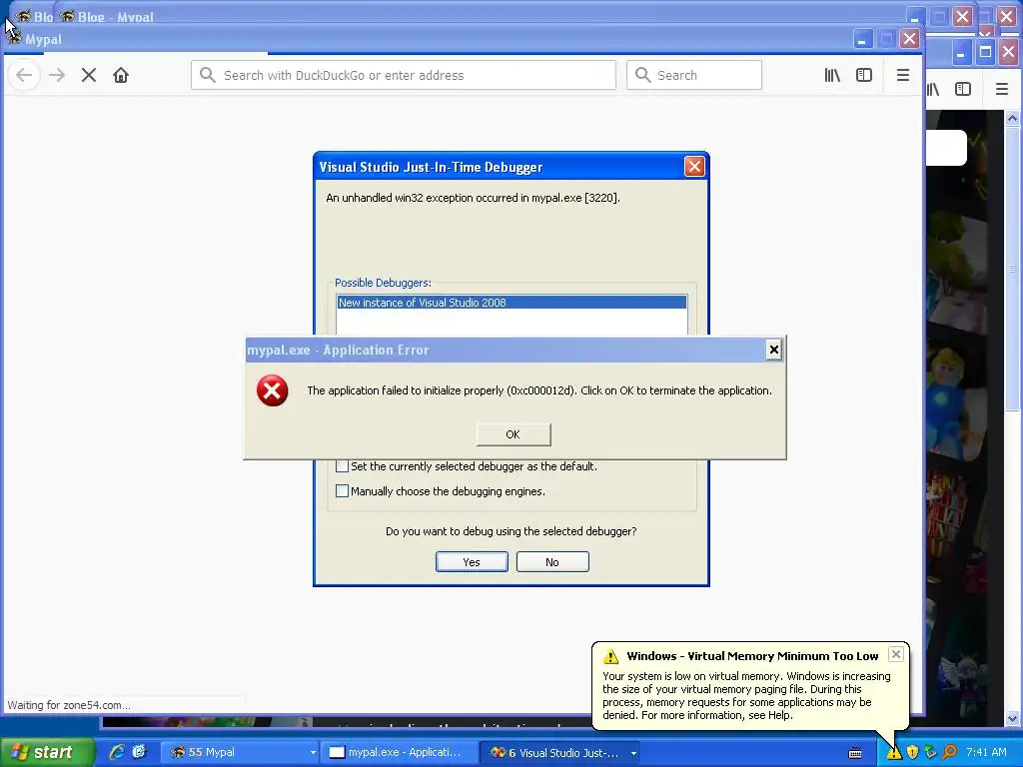Screen dimensions: 1023x767
Task: Click the Back arrow in Mypal toolbar
Action: coord(24,75)
